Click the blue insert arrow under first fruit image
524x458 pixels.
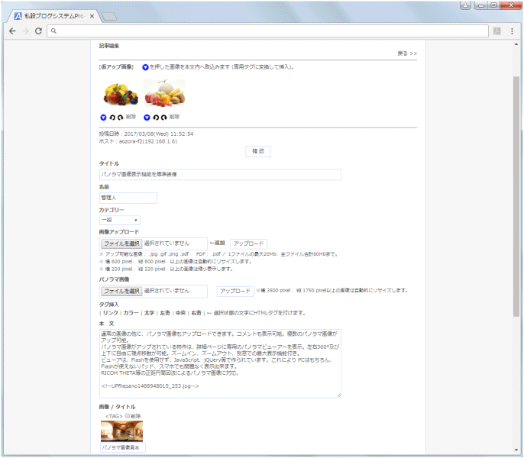[x=104, y=118]
